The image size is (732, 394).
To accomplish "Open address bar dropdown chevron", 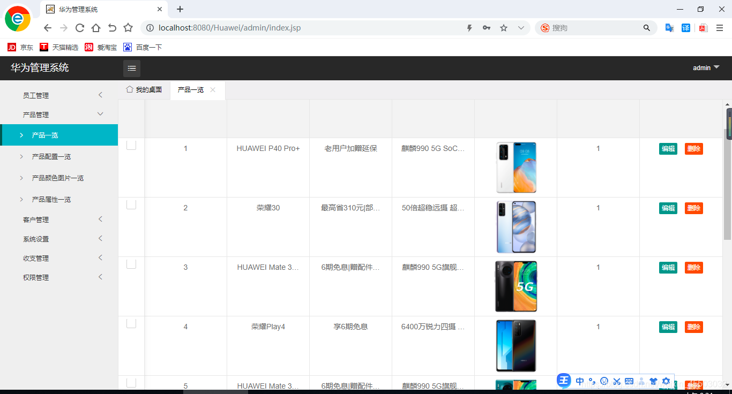I will pyautogui.click(x=520, y=28).
